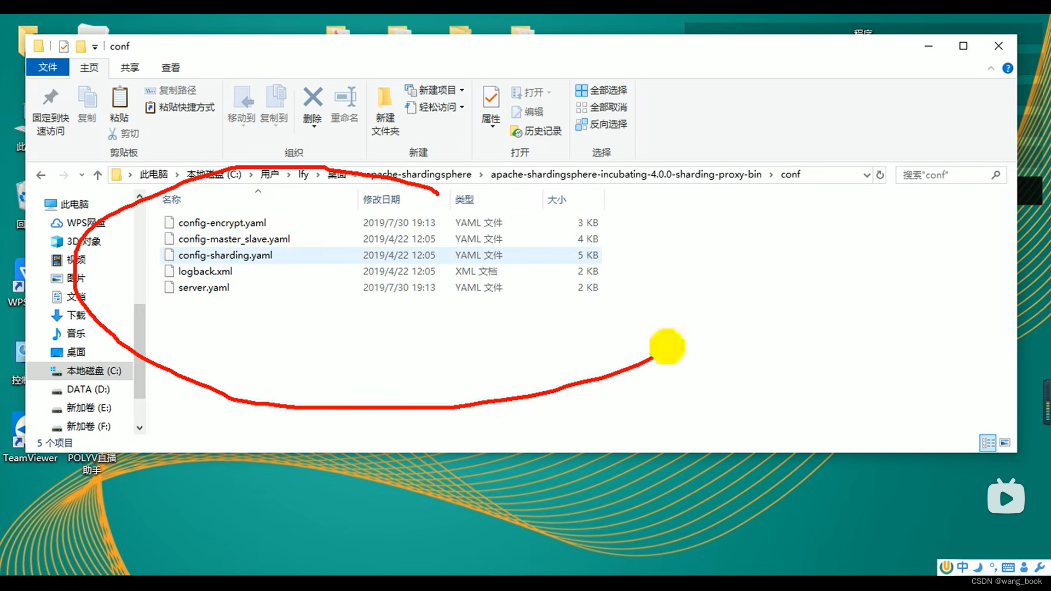The width and height of the screenshot is (1051, 591).
Task: Click the Properties (属性) checkmark icon
Action: click(x=491, y=98)
